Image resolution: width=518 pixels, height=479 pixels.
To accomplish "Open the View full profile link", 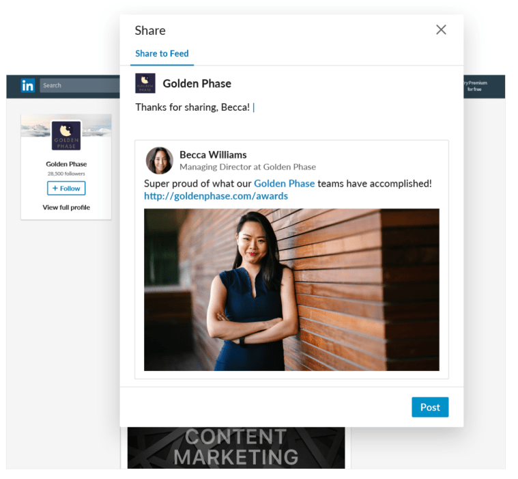I will (x=66, y=207).
